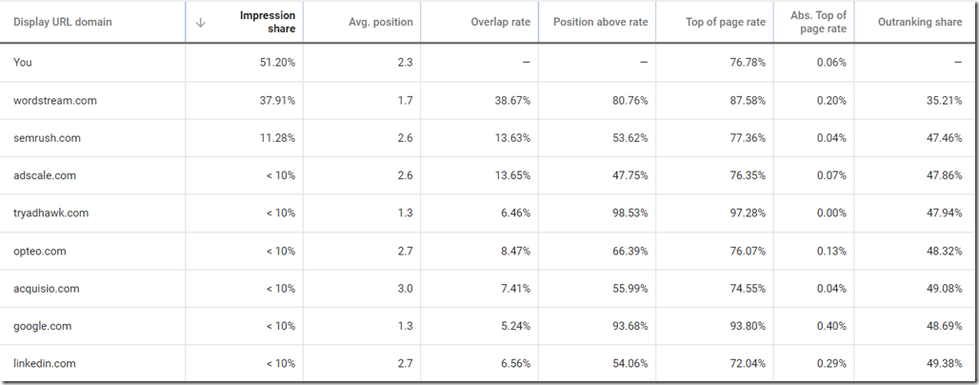
Task: Click the Overlap rate column header
Action: [500, 23]
